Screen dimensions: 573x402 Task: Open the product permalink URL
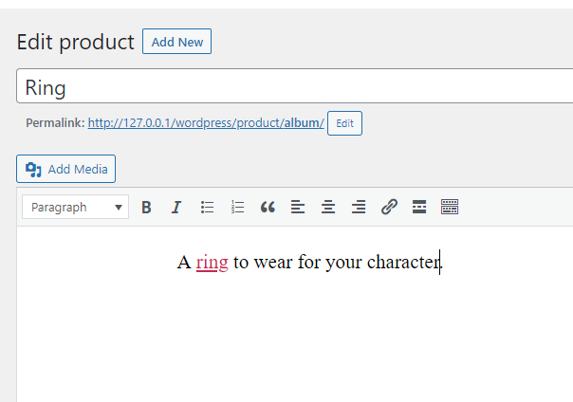click(206, 123)
